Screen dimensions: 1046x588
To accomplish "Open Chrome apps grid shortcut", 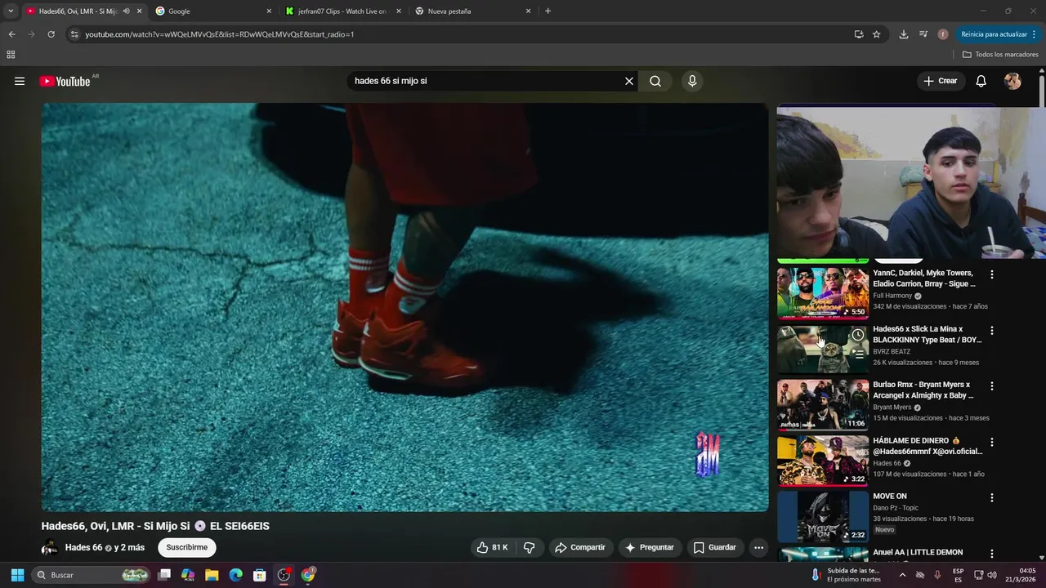I will 11,55.
